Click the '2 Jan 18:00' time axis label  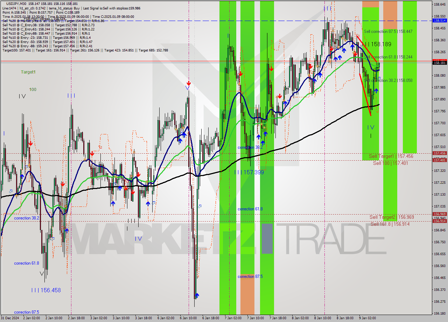[x=76, y=318]
